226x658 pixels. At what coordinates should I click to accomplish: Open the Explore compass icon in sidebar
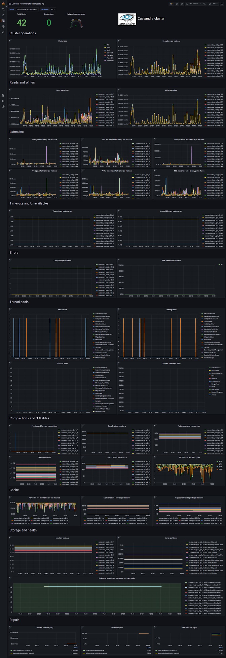pos(3,26)
